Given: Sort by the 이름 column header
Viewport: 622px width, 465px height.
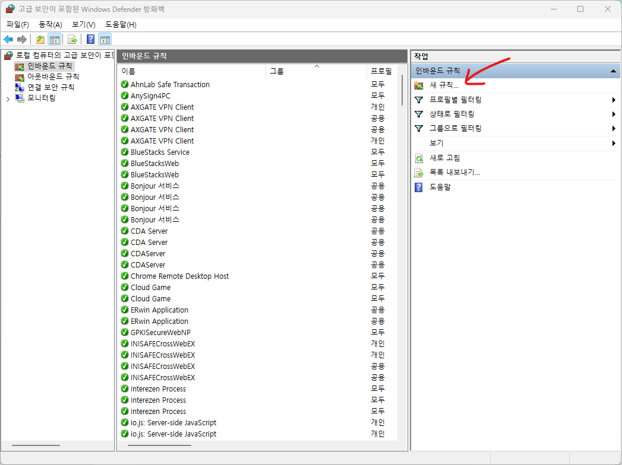Looking at the screenshot, I should point(192,71).
